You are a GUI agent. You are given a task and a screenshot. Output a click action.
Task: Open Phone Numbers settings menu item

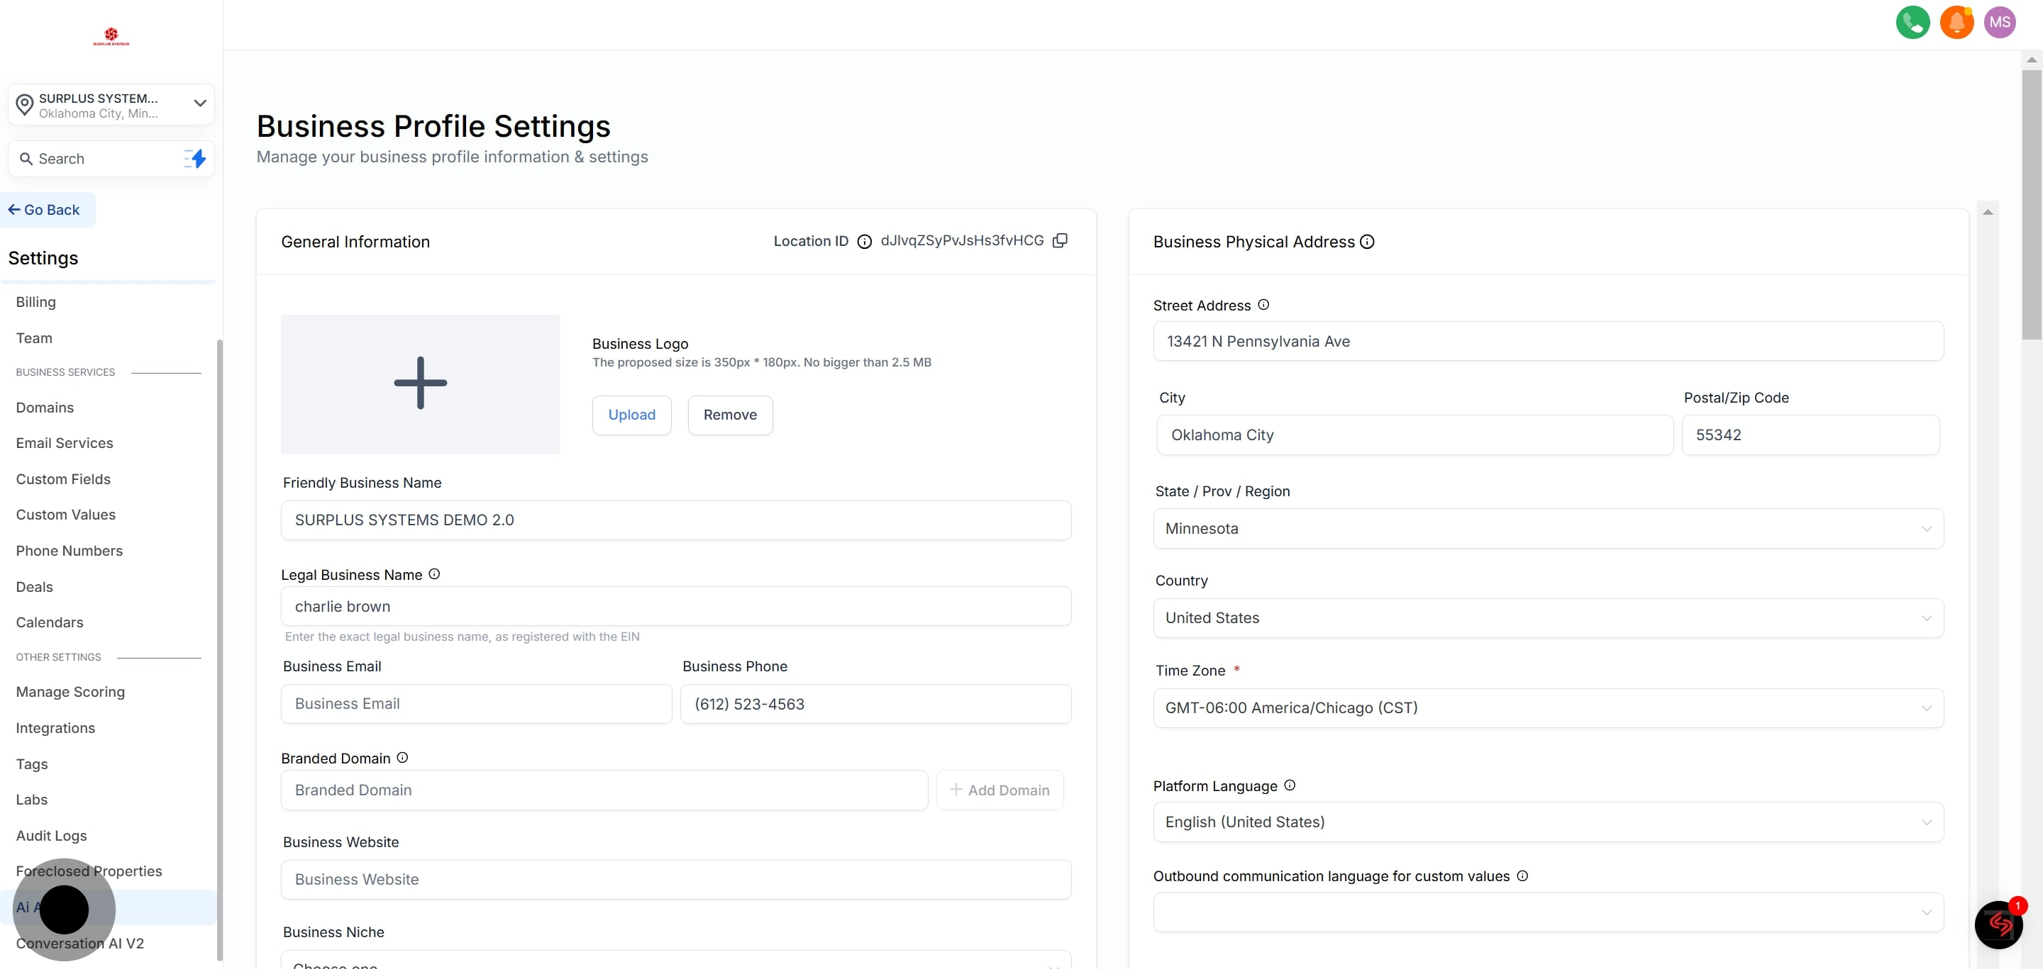[69, 551]
